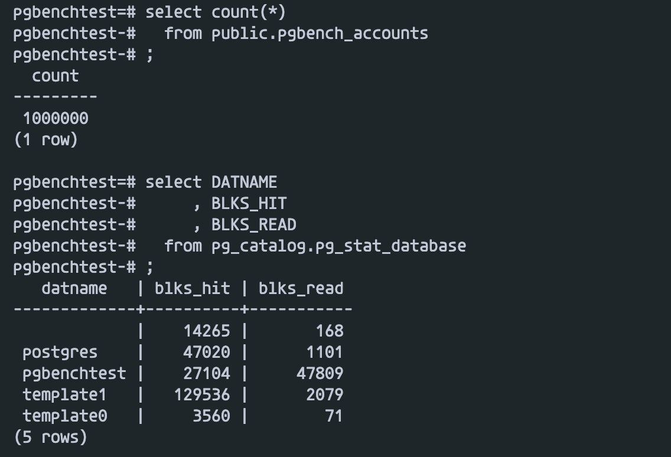Click the blks_read result column header
The width and height of the screenshot is (671, 457).
click(x=301, y=288)
